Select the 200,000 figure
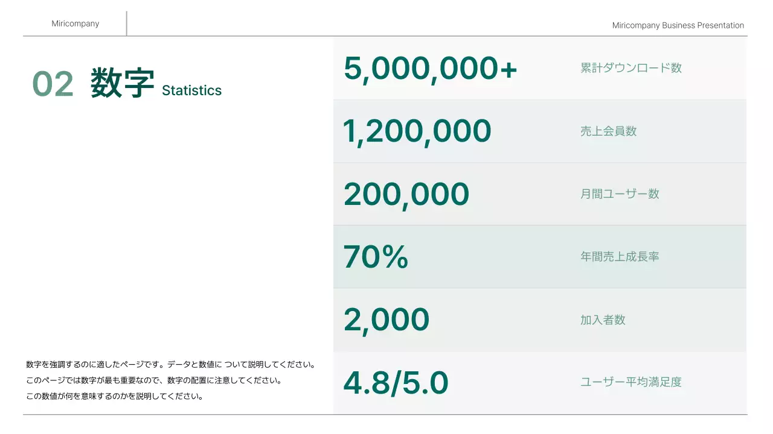Viewport: 773px width, 434px height. [x=406, y=194]
